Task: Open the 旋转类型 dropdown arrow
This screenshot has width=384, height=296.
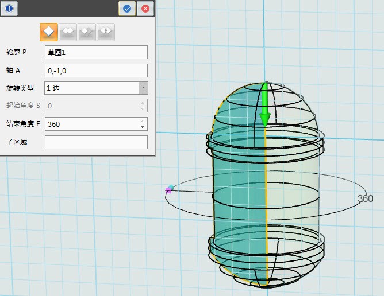Action: [x=143, y=88]
